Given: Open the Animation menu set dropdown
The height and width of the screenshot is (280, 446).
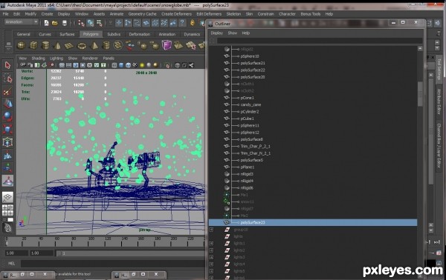Looking at the screenshot, I should (21, 21).
